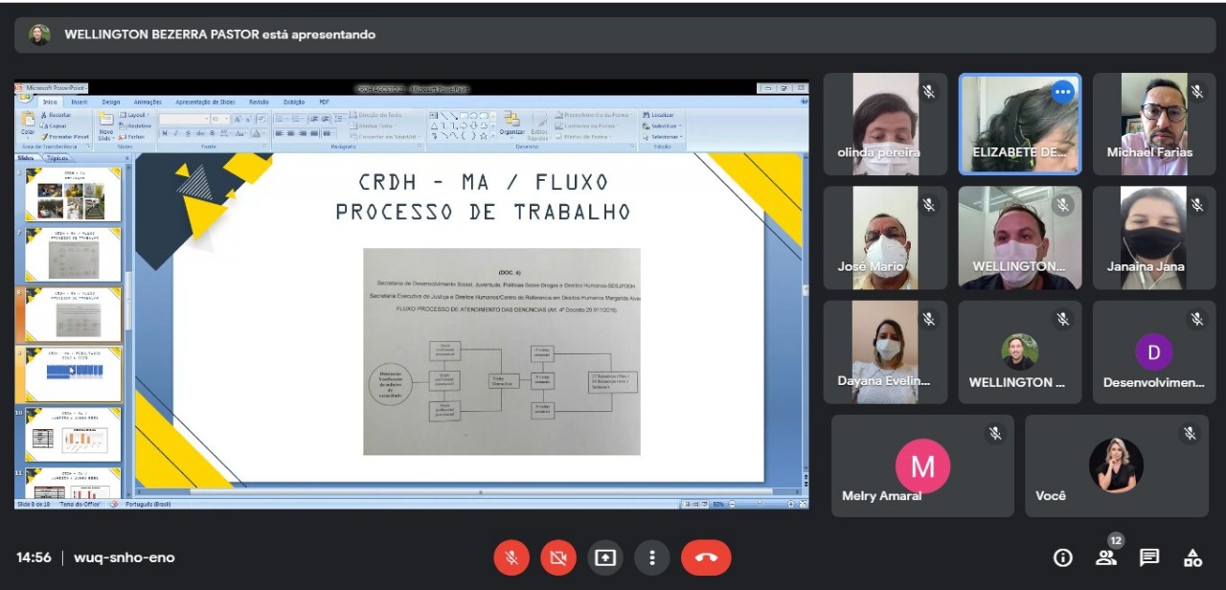Show the participants list

(1106, 557)
